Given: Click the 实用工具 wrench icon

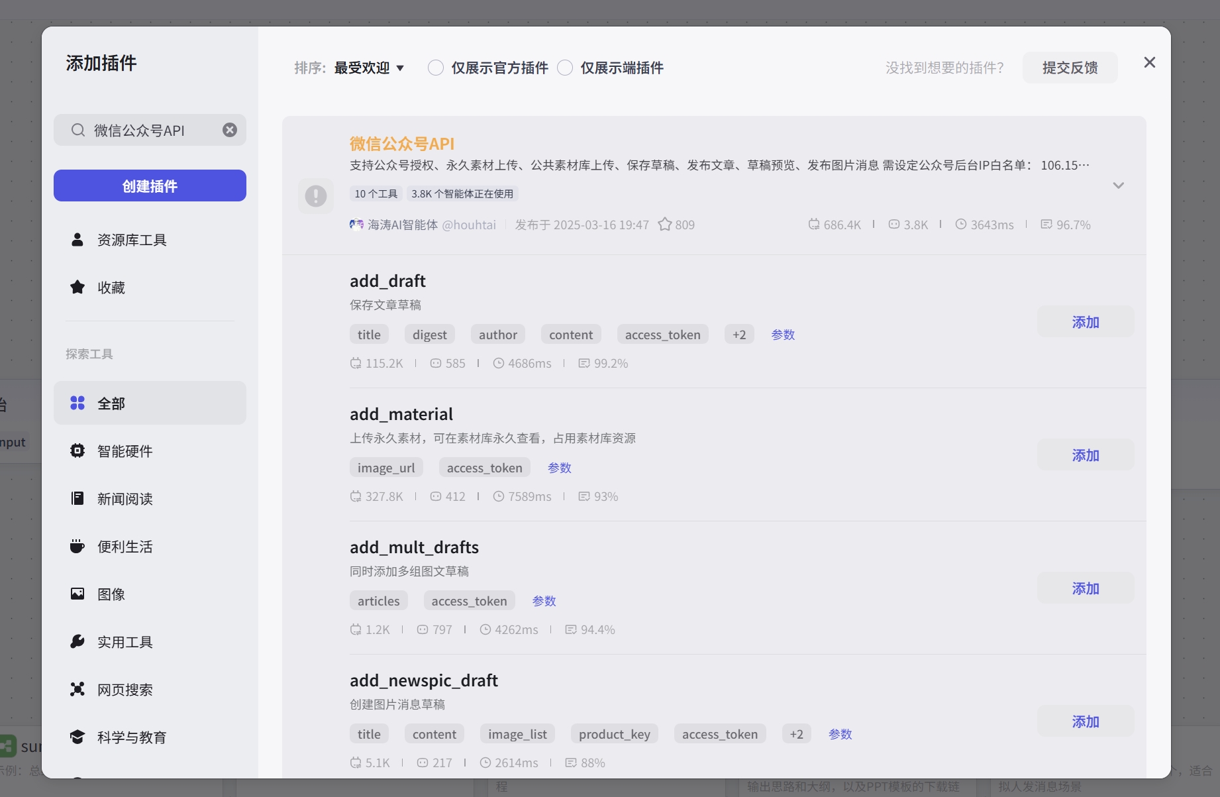Looking at the screenshot, I should tap(77, 641).
